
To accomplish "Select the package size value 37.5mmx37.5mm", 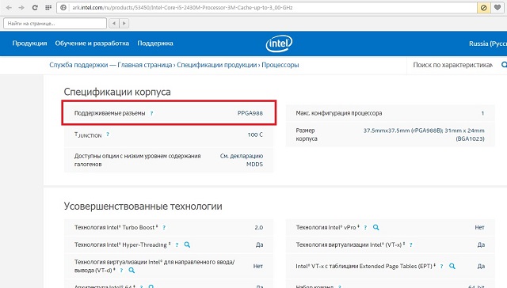I will (x=424, y=135).
